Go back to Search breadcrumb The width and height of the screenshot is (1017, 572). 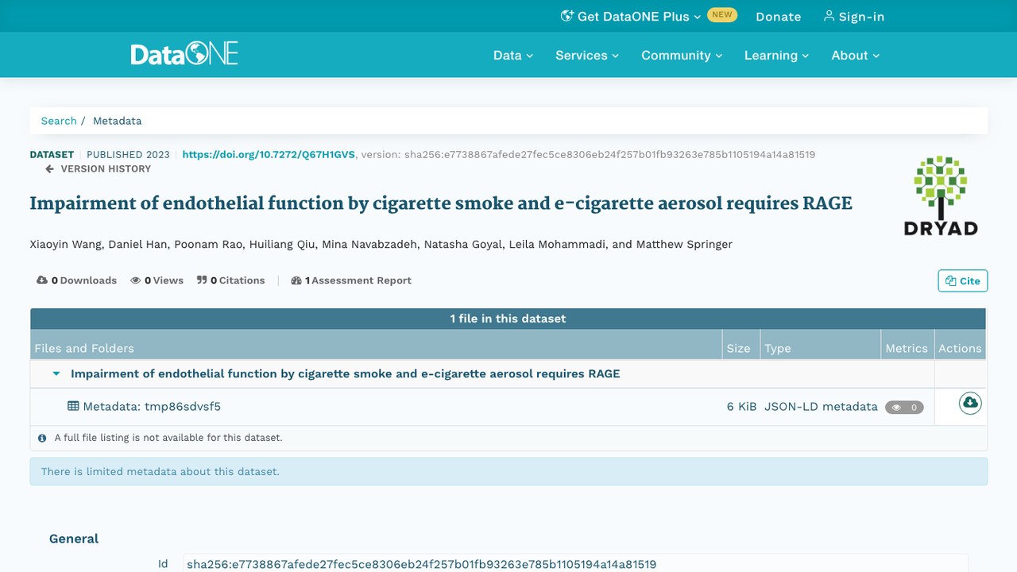pyautogui.click(x=59, y=121)
